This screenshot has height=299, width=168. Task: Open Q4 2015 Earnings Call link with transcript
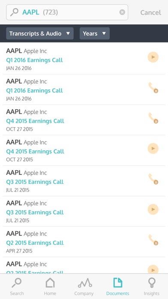35,121
